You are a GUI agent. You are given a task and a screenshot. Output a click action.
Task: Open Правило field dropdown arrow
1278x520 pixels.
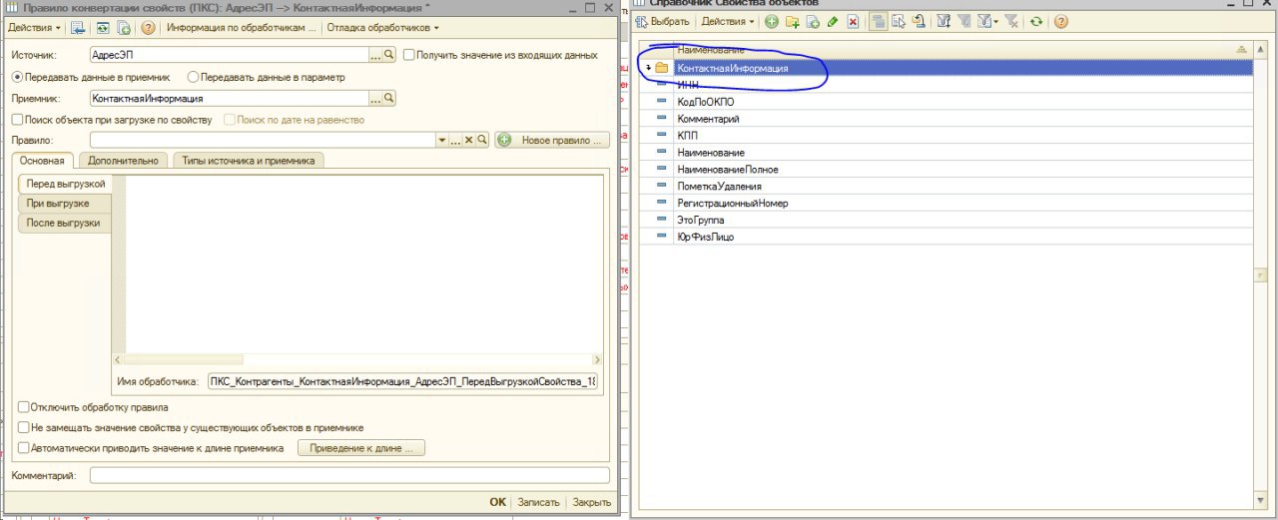(442, 141)
